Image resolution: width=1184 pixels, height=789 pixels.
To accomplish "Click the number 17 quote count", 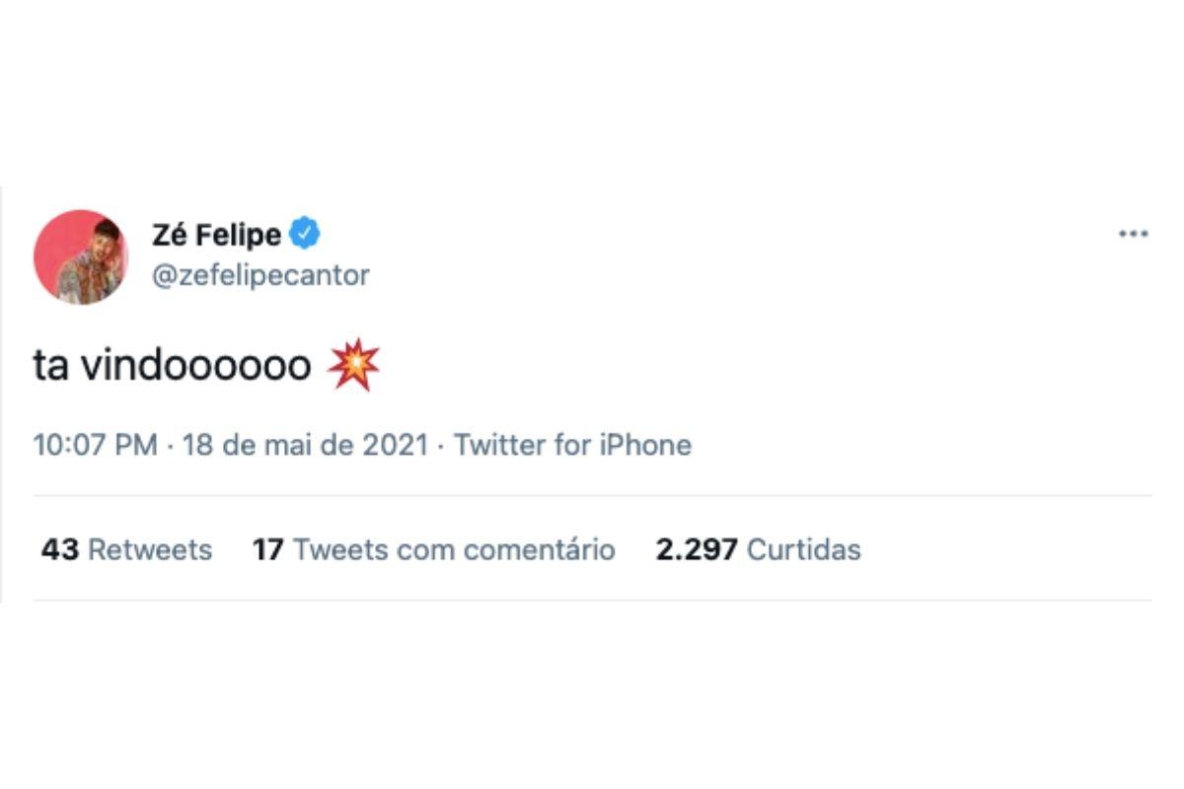I will (x=267, y=549).
